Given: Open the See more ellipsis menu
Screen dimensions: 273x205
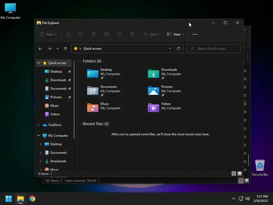Looking at the screenshot, I should tap(195, 34).
